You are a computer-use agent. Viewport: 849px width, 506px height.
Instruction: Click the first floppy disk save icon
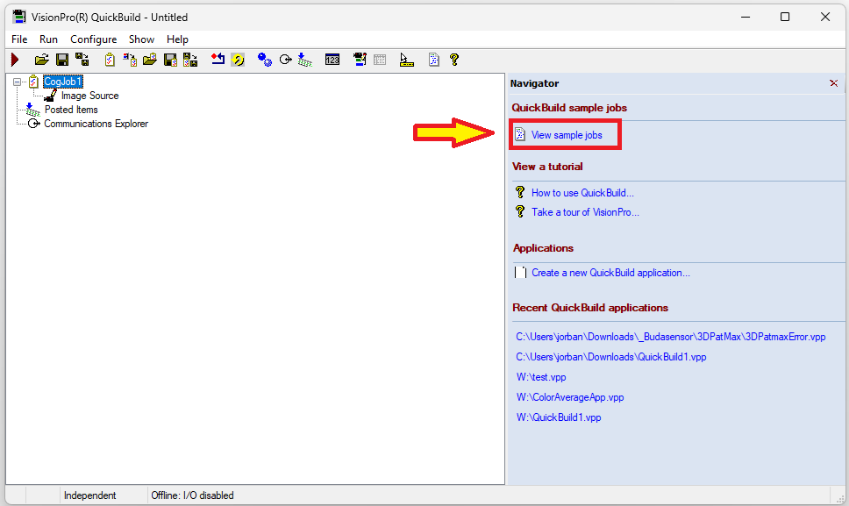coord(62,60)
